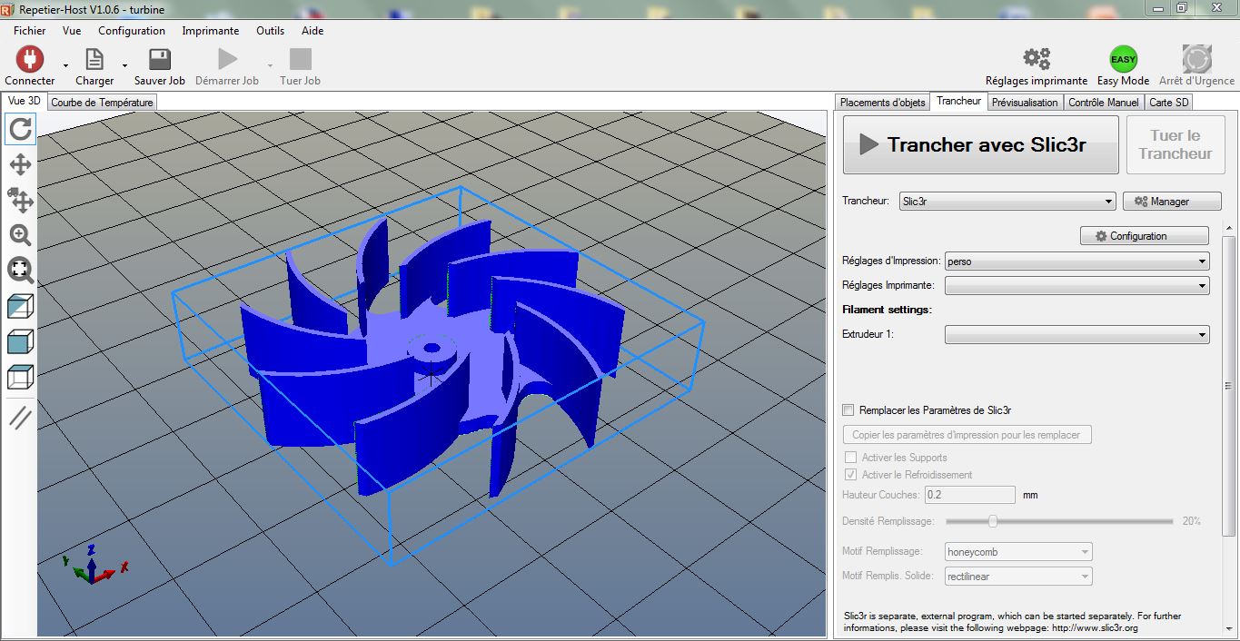The image size is (1240, 641).
Task: Enable Remplacer les Paramètres de Slic3r
Action: (x=848, y=410)
